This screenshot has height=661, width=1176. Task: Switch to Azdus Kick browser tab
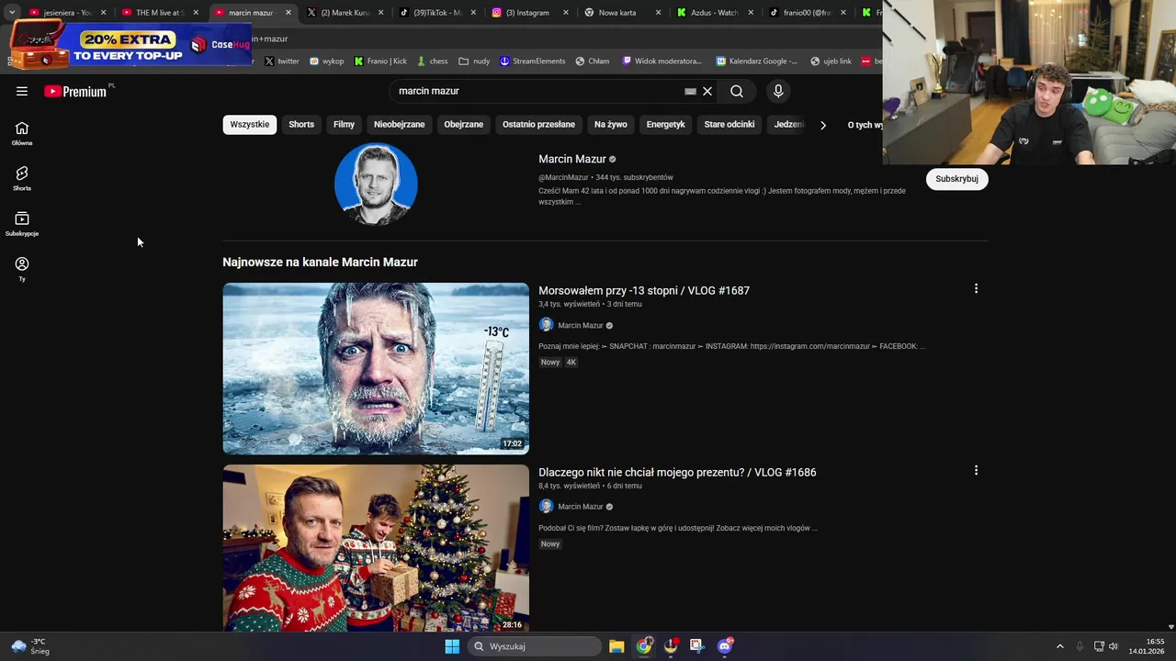pyautogui.click(x=715, y=13)
